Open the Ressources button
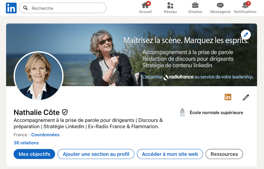264x169 pixels. 224,154
